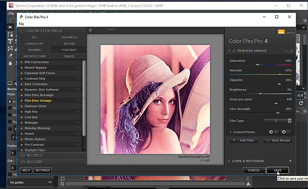The image size is (308, 189).
Task: Expand the Loupe & Histogram panel
Action: tap(229, 161)
